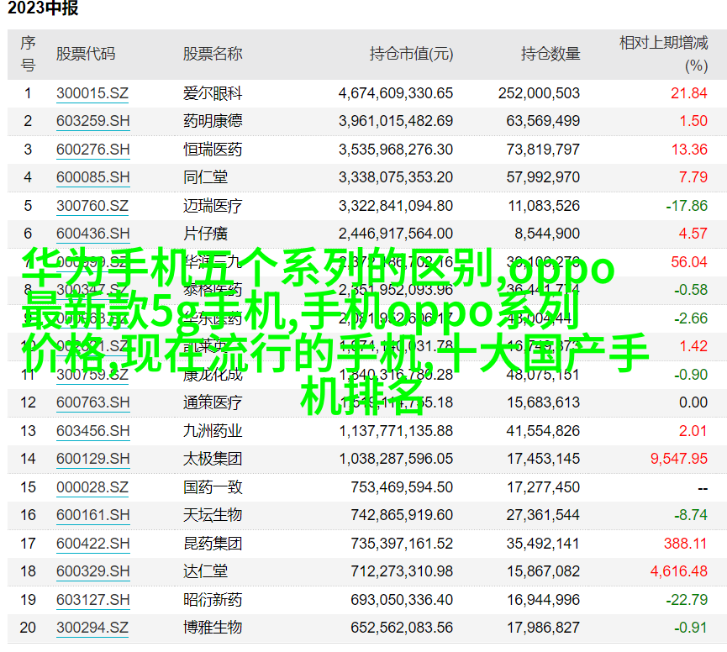Image resolution: width=727 pixels, height=652 pixels.
Task: Click market value 1,137,771,135.88
Action: pos(396,431)
